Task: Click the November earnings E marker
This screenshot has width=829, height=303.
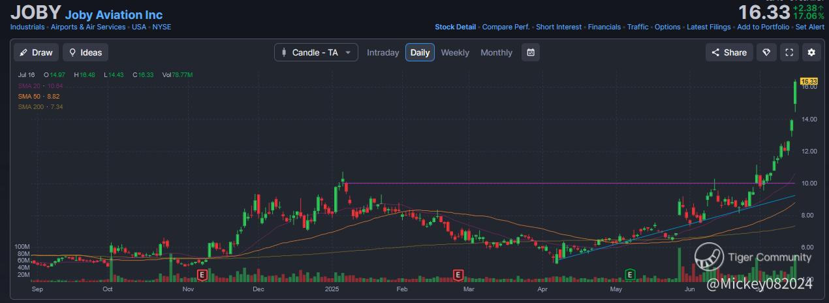Action: coord(202,274)
